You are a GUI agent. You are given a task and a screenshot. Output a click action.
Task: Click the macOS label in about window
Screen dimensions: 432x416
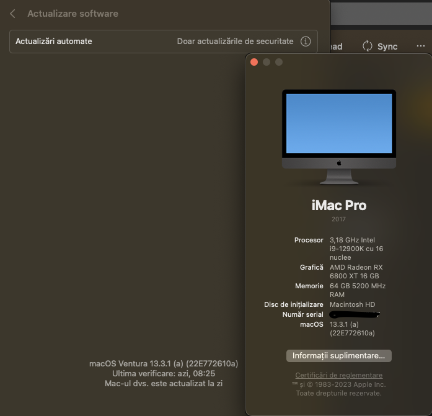(312, 324)
